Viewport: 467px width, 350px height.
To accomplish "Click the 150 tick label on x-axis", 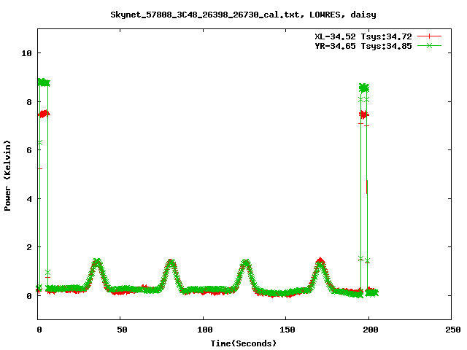I will point(286,330).
